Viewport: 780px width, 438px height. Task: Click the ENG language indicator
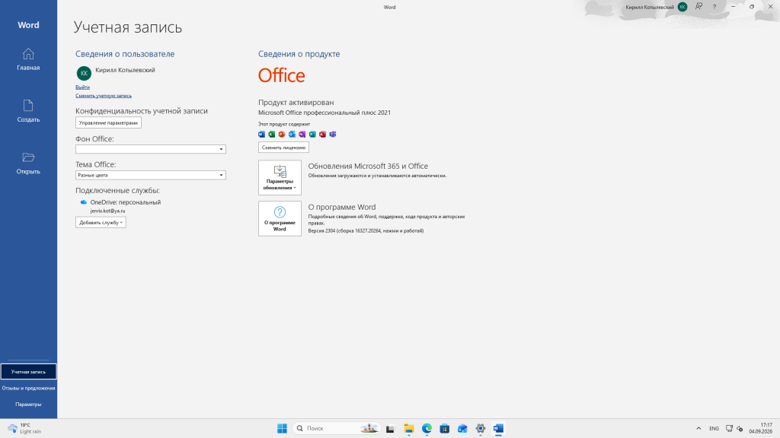tap(714, 428)
